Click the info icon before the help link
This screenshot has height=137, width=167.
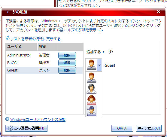pyautogui.click(x=61, y=30)
